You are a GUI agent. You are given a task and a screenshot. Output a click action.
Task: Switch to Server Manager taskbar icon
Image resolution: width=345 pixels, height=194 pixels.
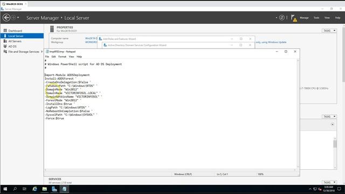point(54,189)
